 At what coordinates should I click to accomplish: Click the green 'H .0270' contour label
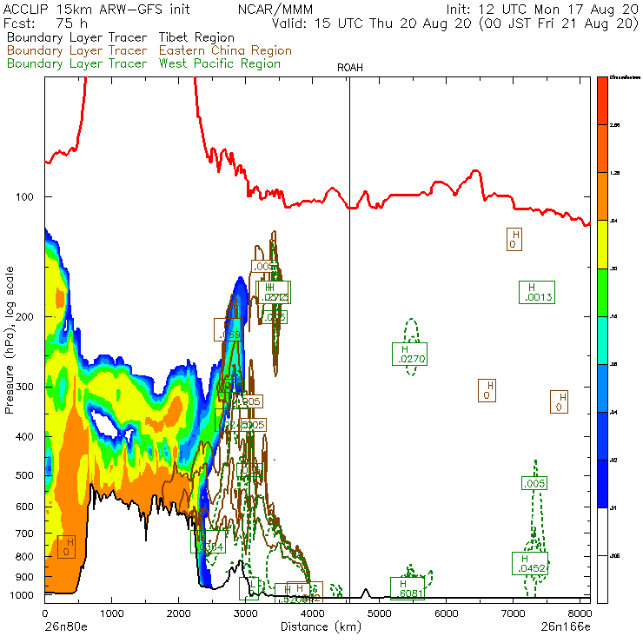pos(409,355)
